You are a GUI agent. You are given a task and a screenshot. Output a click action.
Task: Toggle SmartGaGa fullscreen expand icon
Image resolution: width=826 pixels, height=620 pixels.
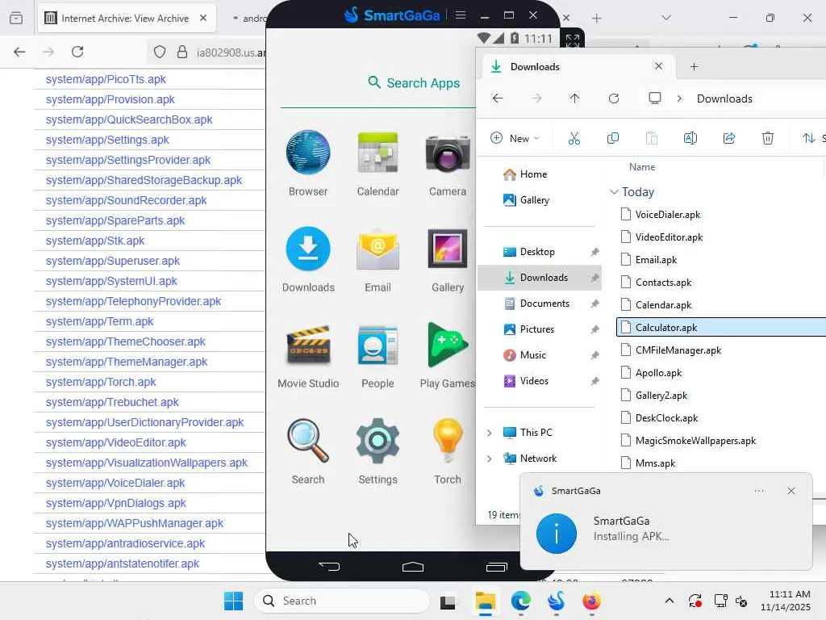[572, 40]
